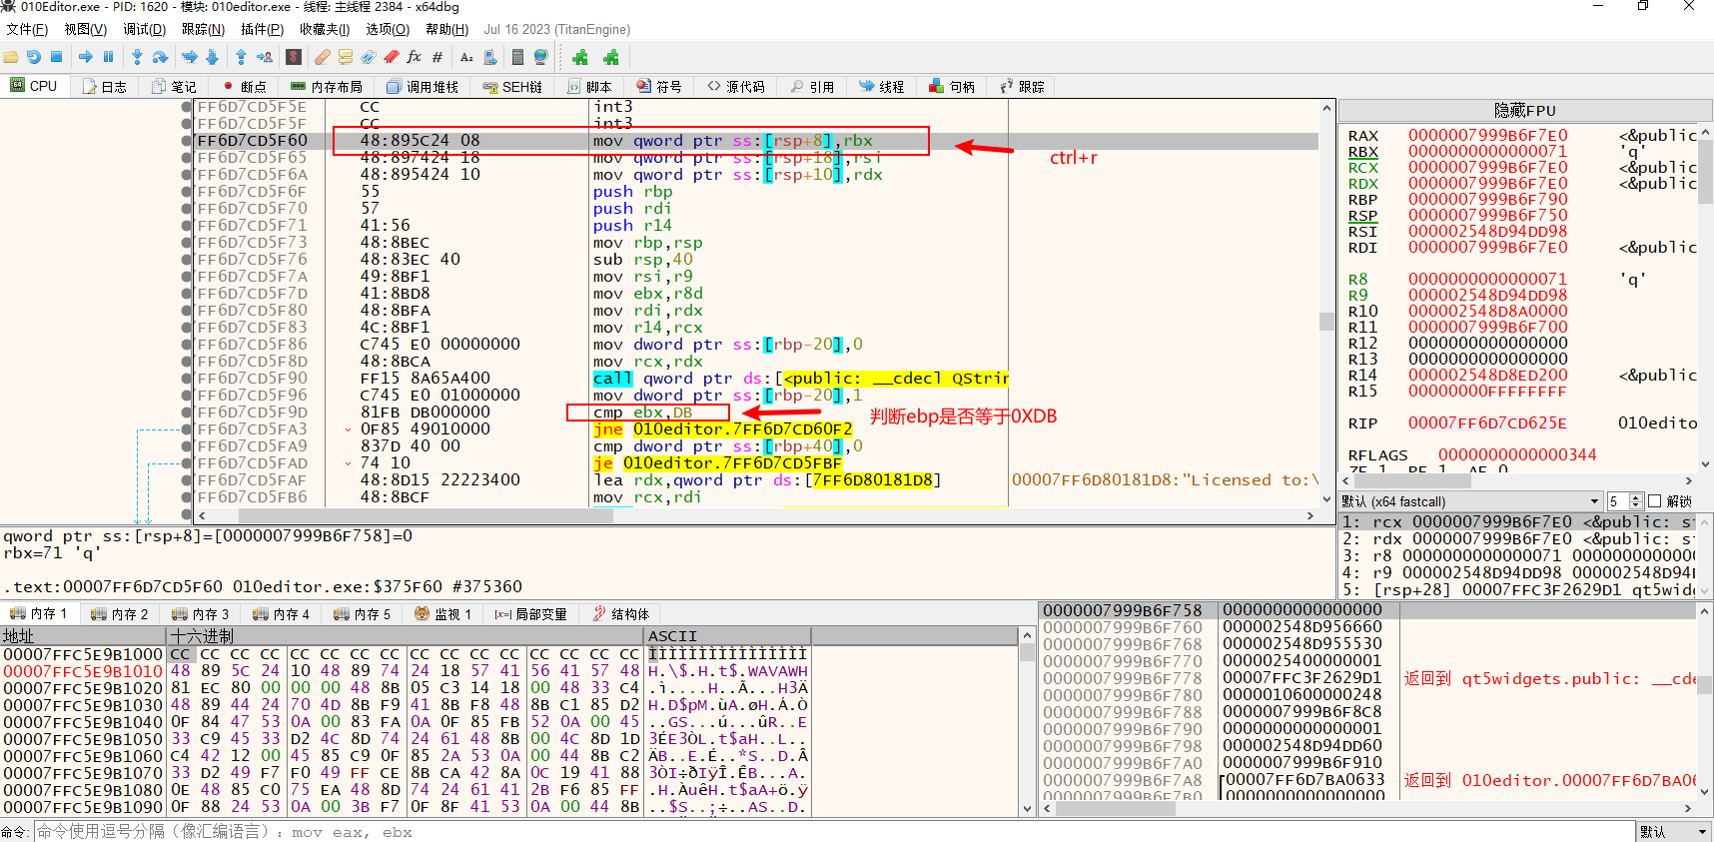Switch to the 内存 2 dump tab
Screen dimensions: 1714x842
[119, 614]
